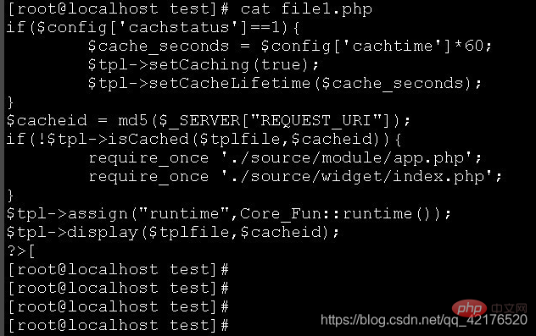Open the blog.csdn.net watermark URL
The height and width of the screenshot is (336, 536).
[x=424, y=320]
